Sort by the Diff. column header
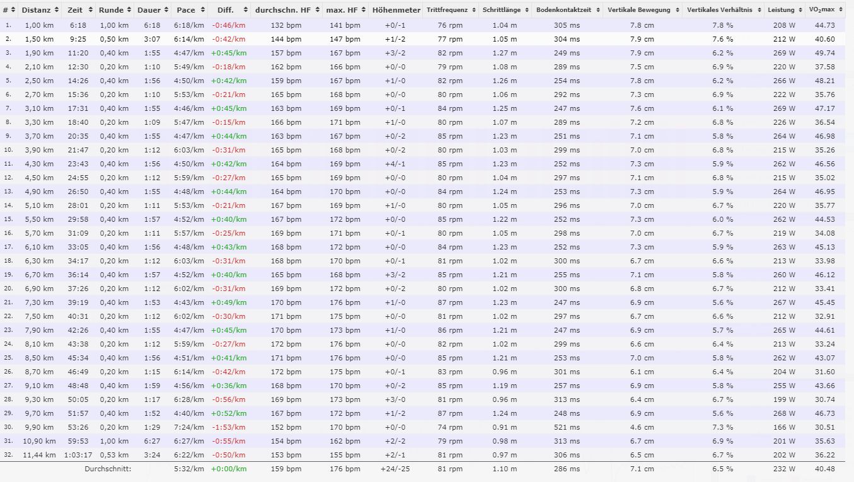Image resolution: width=854 pixels, height=482 pixels. point(225,10)
